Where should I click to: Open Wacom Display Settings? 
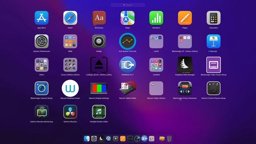[x=99, y=88]
